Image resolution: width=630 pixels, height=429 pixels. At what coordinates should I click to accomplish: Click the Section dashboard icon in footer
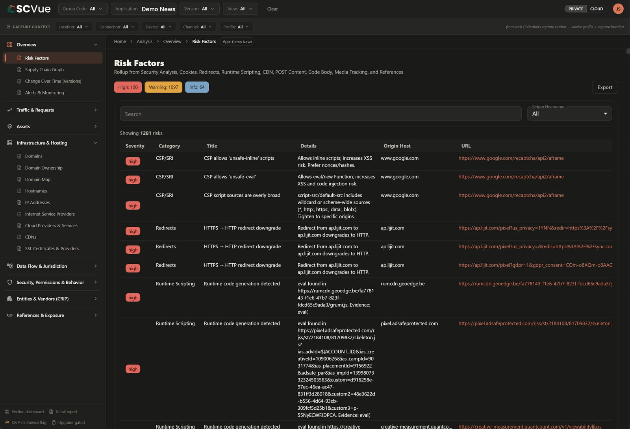7,412
